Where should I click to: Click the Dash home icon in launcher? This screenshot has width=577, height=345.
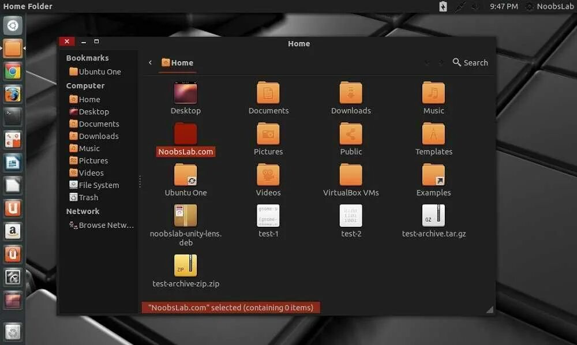pyautogui.click(x=13, y=25)
